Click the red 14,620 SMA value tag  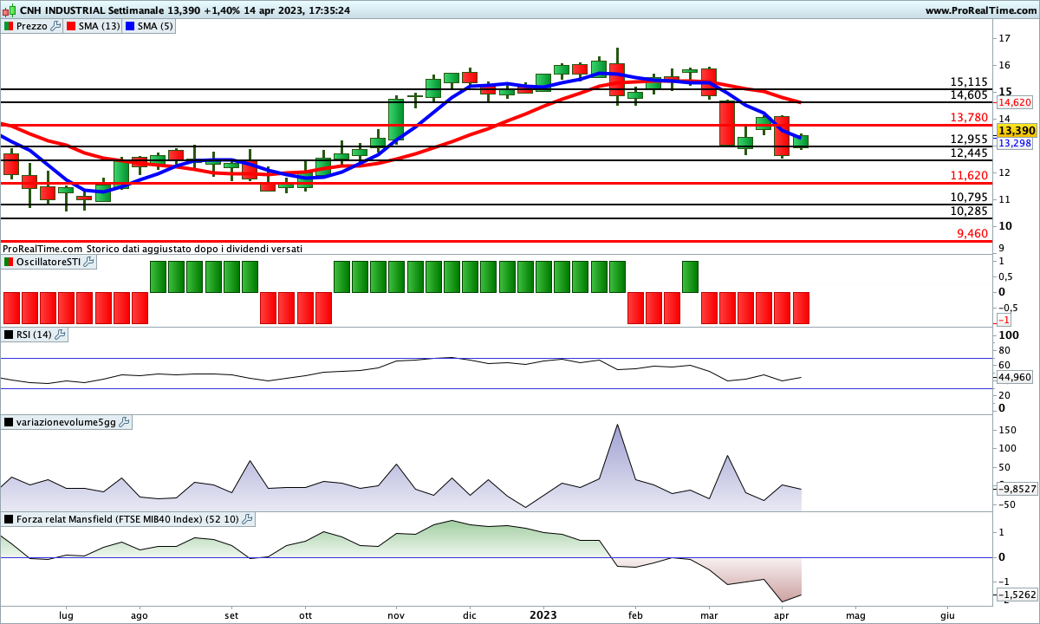click(1013, 101)
